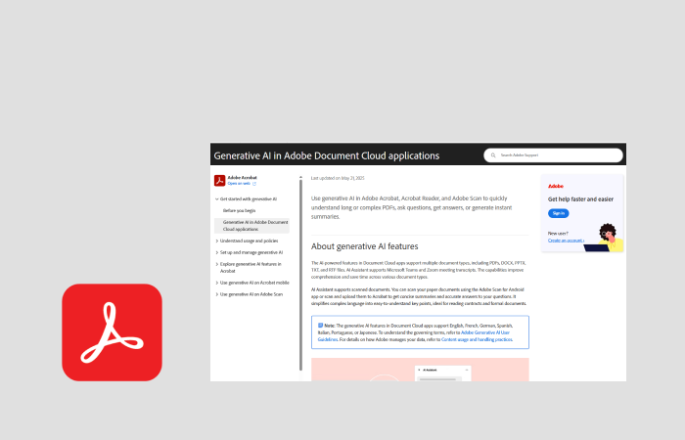Click the Get started with generative AI label
Screen dimensions: 685x440
249,199
